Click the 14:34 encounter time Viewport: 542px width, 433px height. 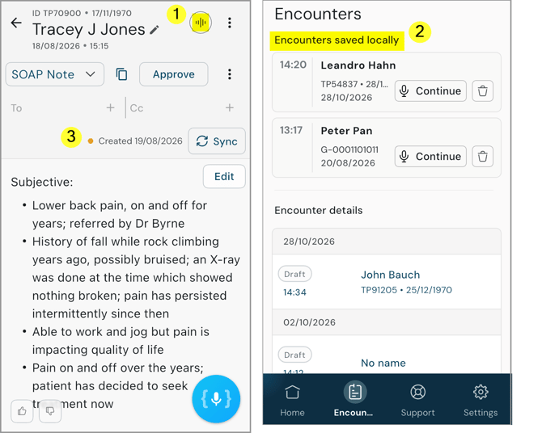coord(294,292)
